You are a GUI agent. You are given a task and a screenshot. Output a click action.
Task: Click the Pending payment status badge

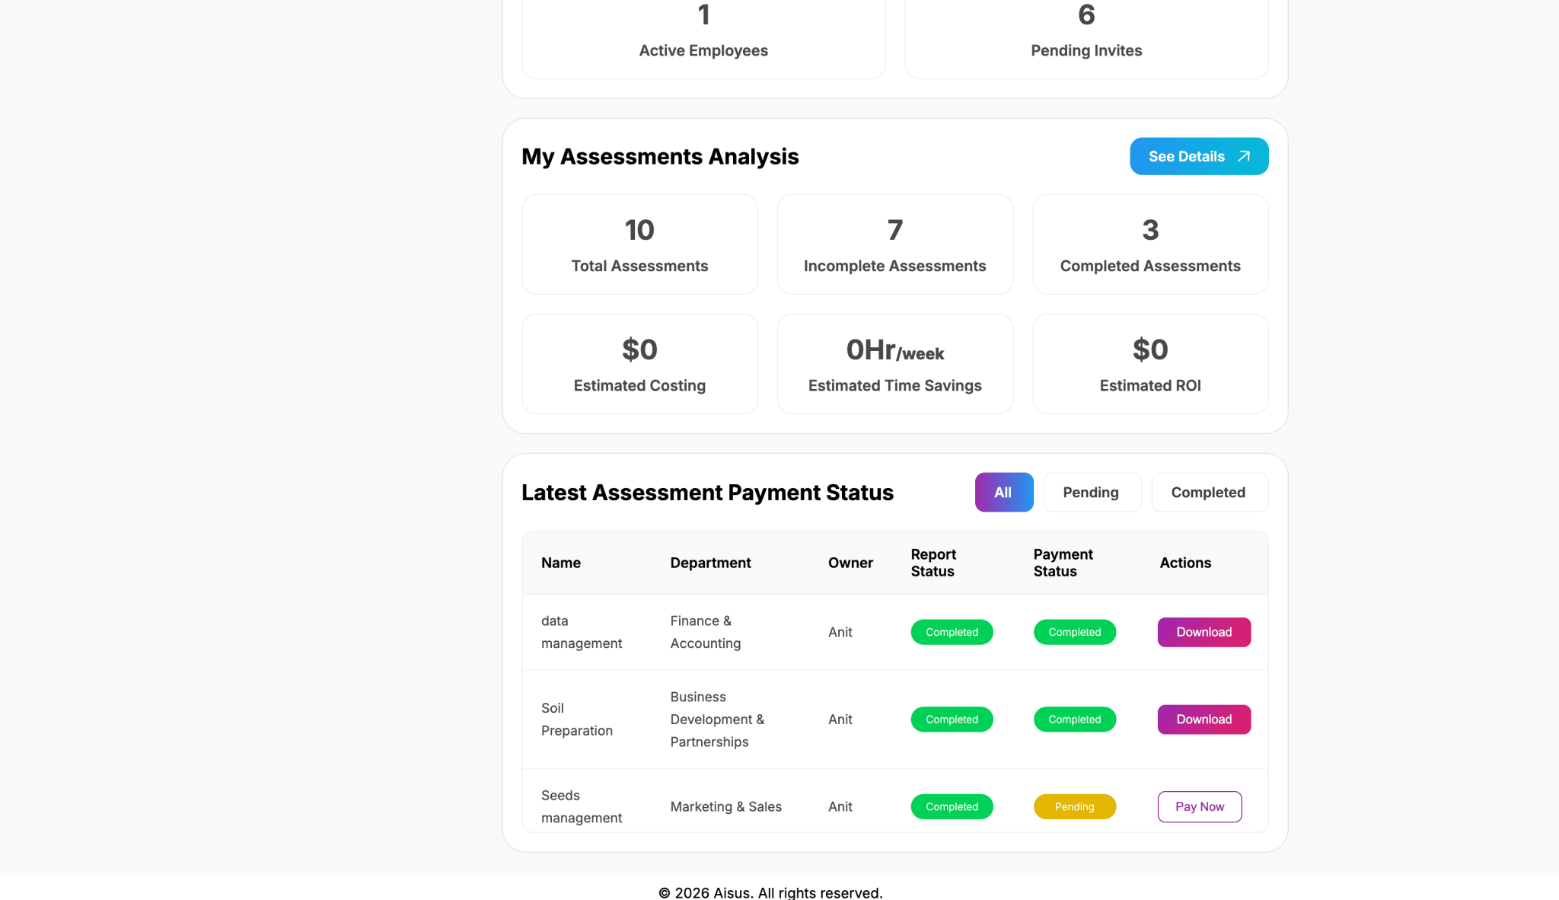(x=1074, y=806)
